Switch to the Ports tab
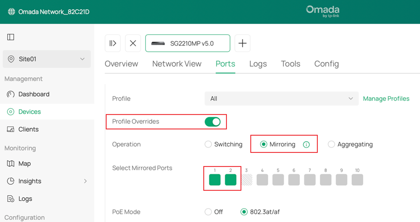 coord(225,64)
